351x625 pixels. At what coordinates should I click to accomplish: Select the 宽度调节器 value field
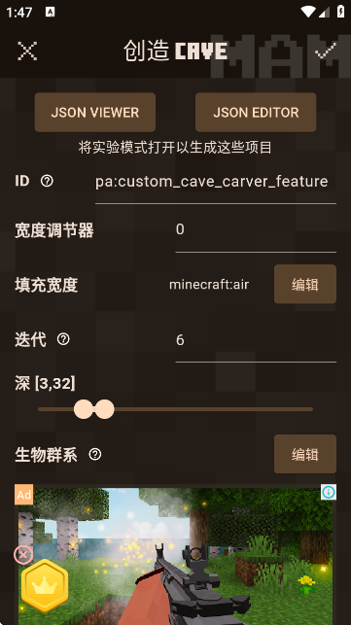tap(256, 232)
